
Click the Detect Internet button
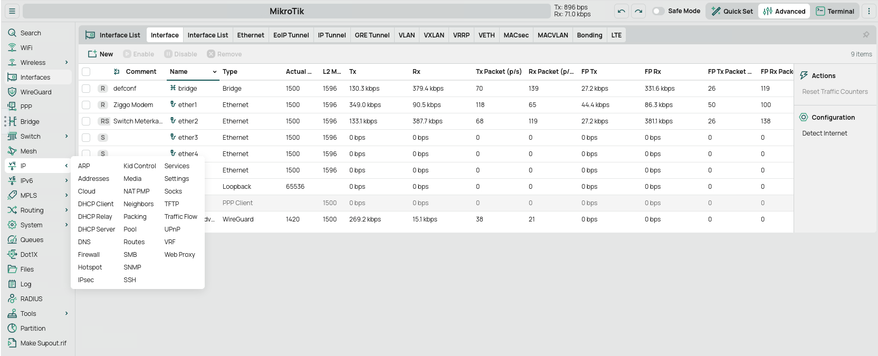point(824,133)
